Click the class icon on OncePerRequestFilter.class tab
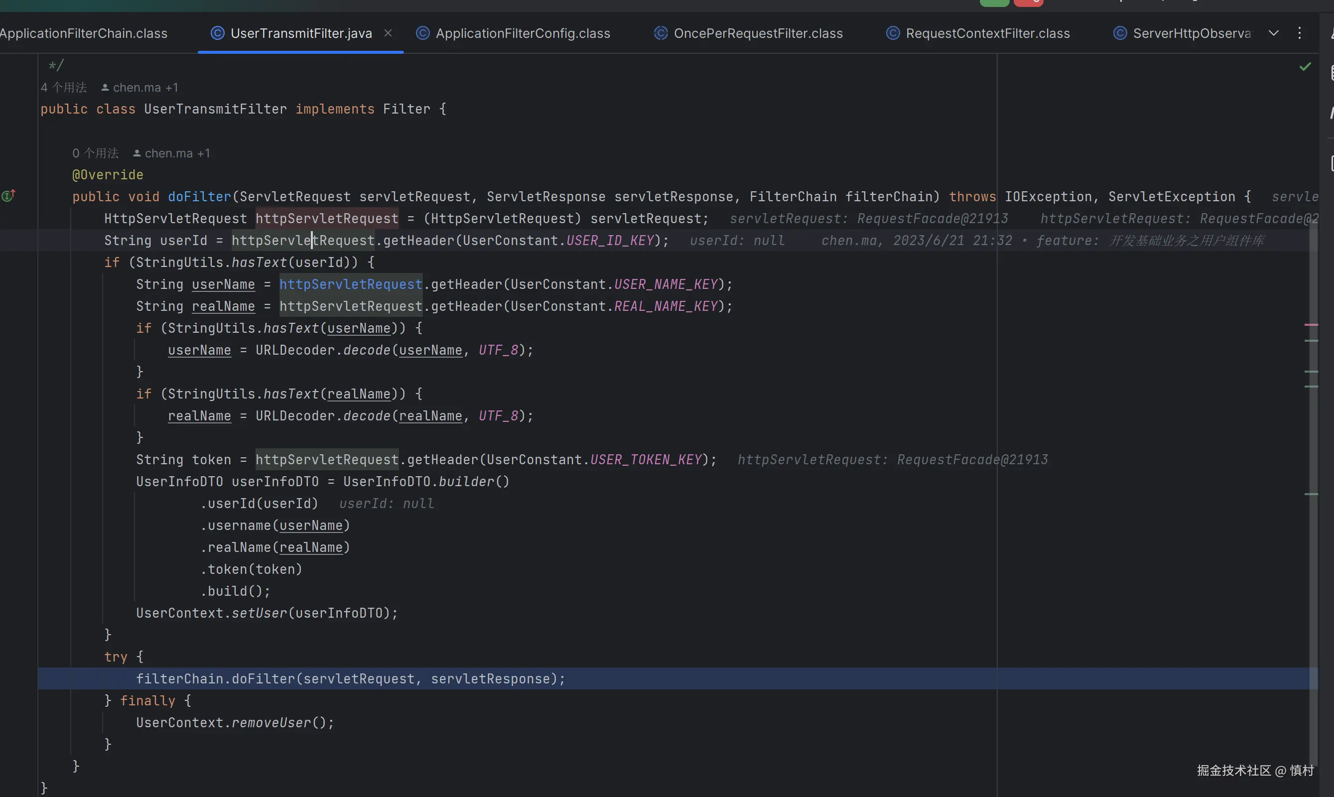The image size is (1334, 797). [x=661, y=33]
